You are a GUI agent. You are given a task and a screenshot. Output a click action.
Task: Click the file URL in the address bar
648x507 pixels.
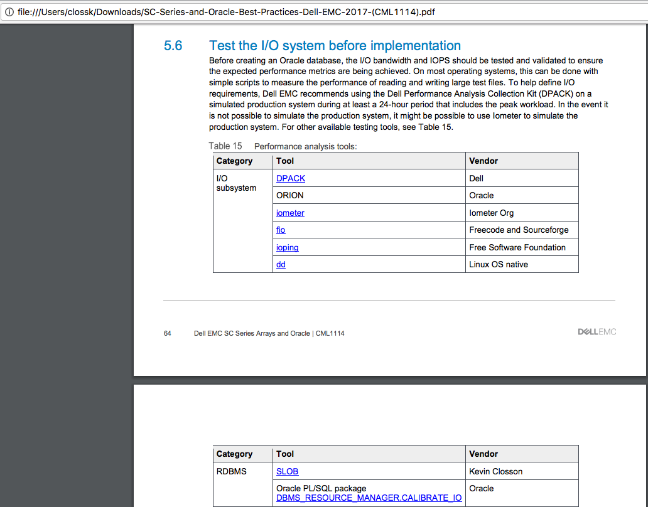pyautogui.click(x=226, y=12)
